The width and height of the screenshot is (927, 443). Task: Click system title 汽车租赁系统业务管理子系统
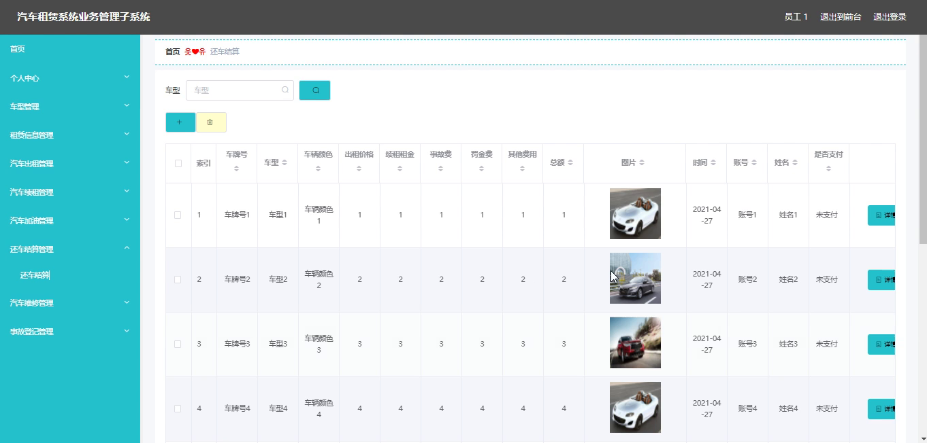84,17
